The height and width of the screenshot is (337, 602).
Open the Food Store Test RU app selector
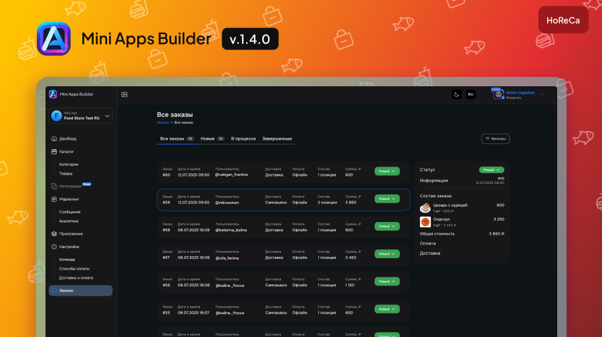[81, 116]
